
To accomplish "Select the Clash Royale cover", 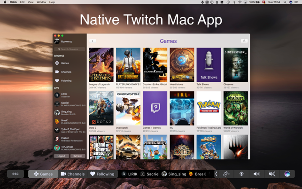I will [x=209, y=147].
